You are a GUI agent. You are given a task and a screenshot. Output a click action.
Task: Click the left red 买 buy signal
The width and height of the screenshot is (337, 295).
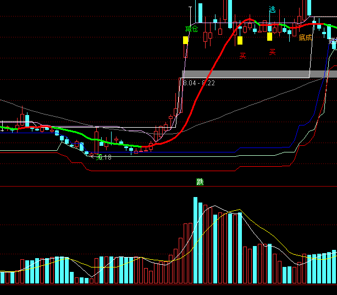(x=242, y=56)
